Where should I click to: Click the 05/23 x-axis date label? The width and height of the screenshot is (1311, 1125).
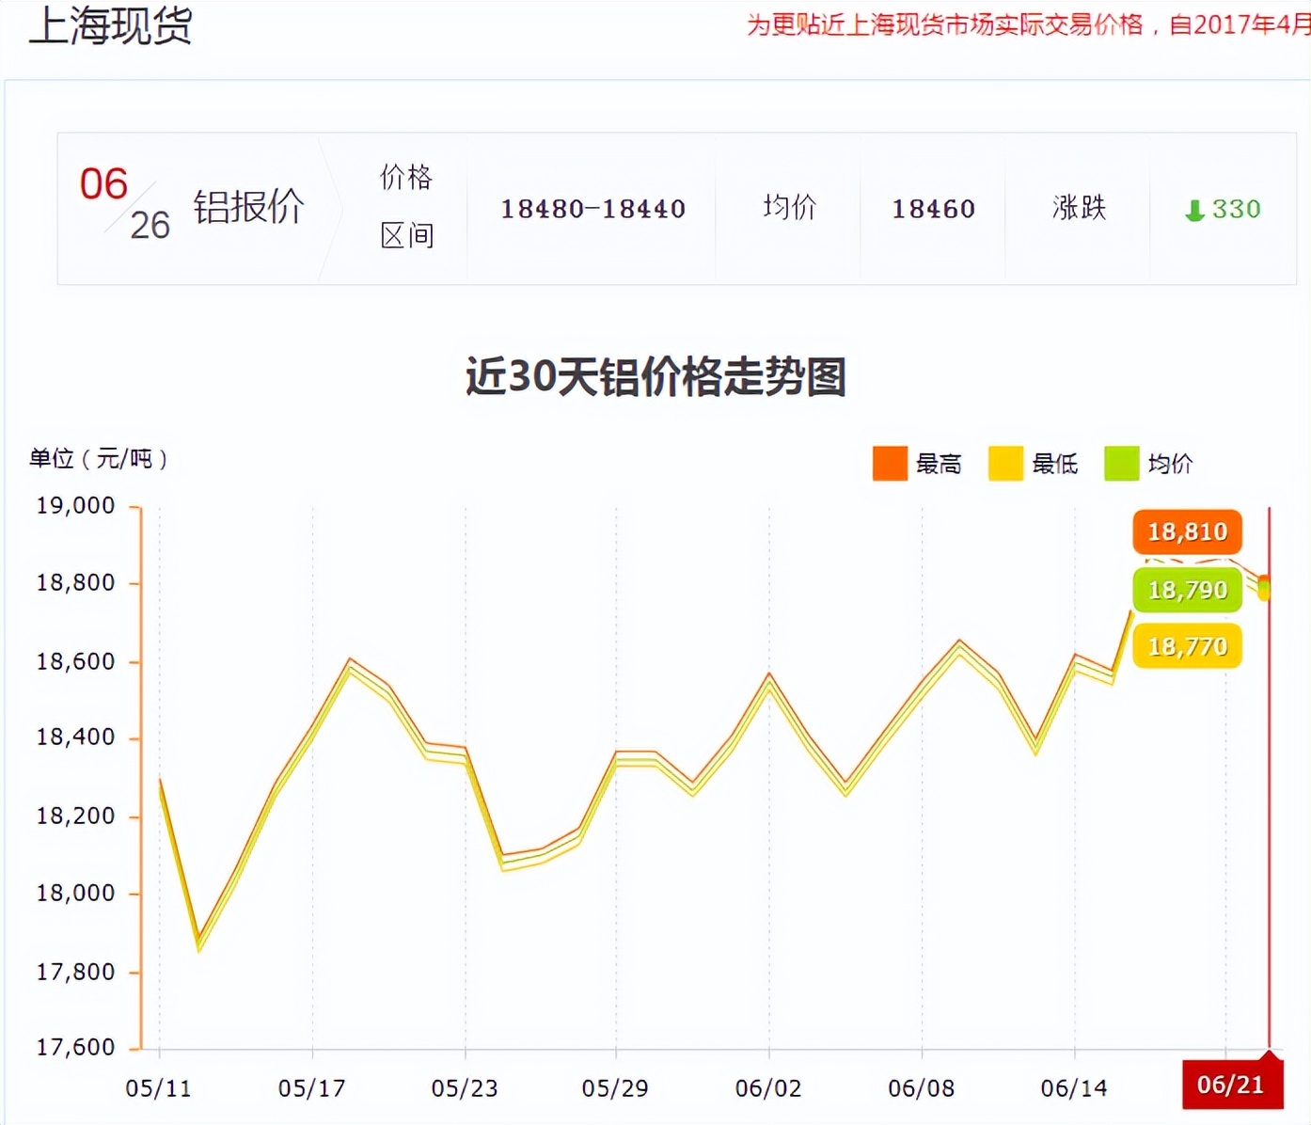point(464,1088)
